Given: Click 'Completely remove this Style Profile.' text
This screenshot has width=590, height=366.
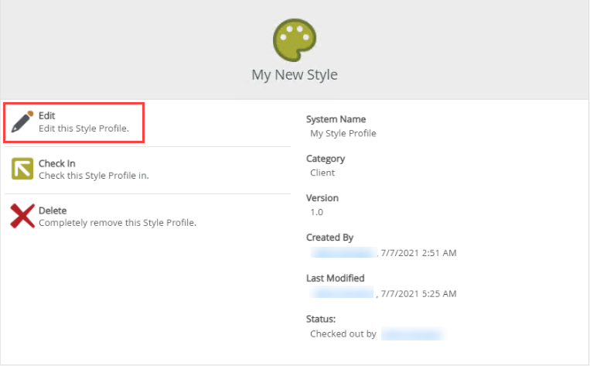Looking at the screenshot, I should click(118, 223).
